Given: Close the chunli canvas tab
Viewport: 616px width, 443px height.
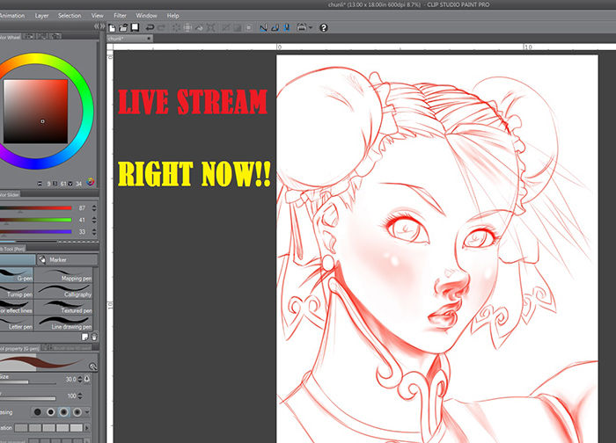Looking at the screenshot, I should click(149, 39).
